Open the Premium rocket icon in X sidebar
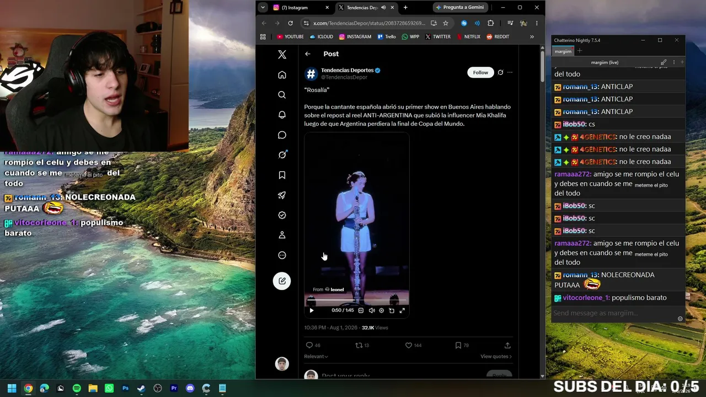Viewport: 706px width, 397px height. pos(282,195)
